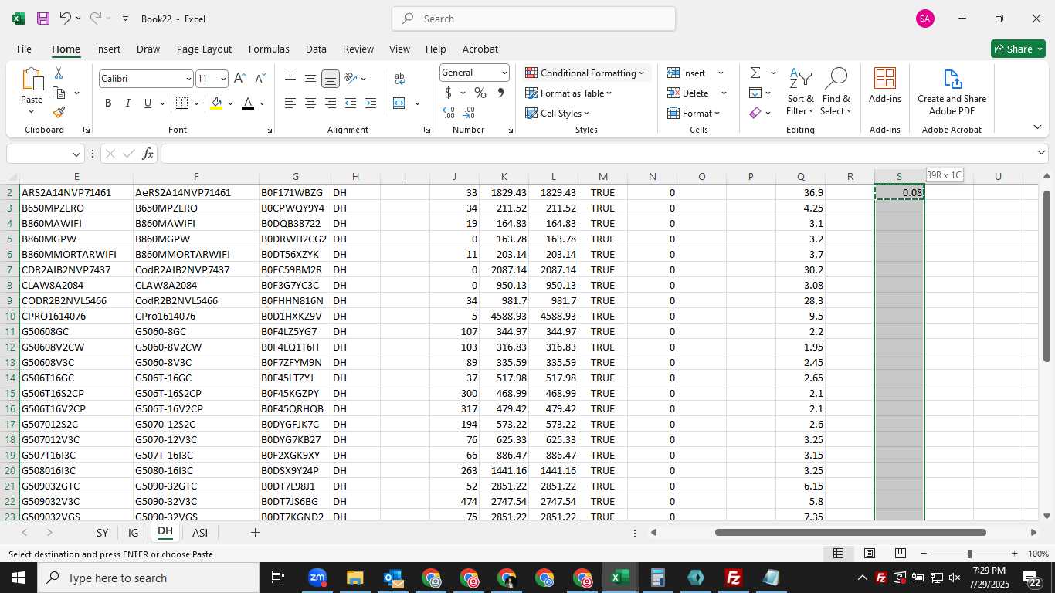Toggle Align Right horizontal alignment
The width and height of the screenshot is (1055, 593).
331,103
